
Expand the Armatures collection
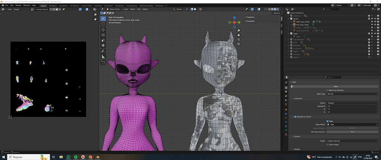pyautogui.click(x=288, y=49)
